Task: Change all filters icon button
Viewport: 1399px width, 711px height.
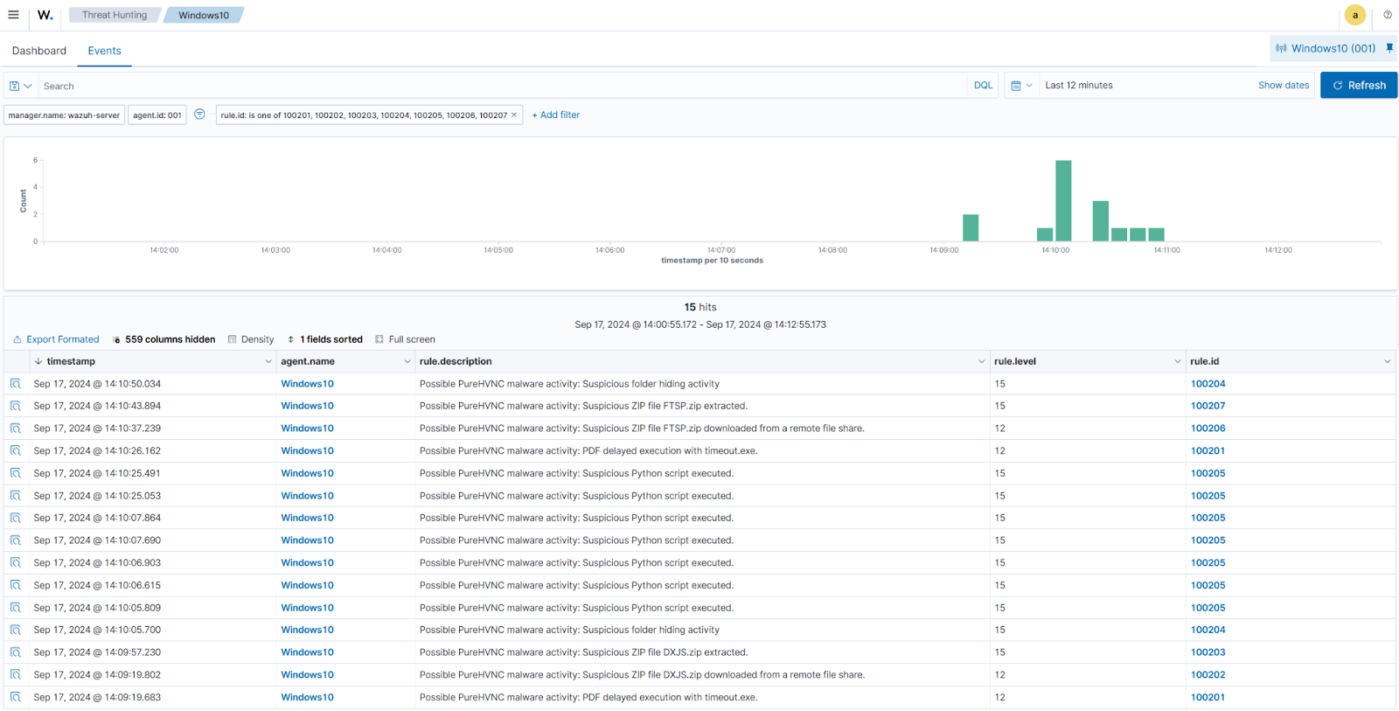Action: coord(199,115)
